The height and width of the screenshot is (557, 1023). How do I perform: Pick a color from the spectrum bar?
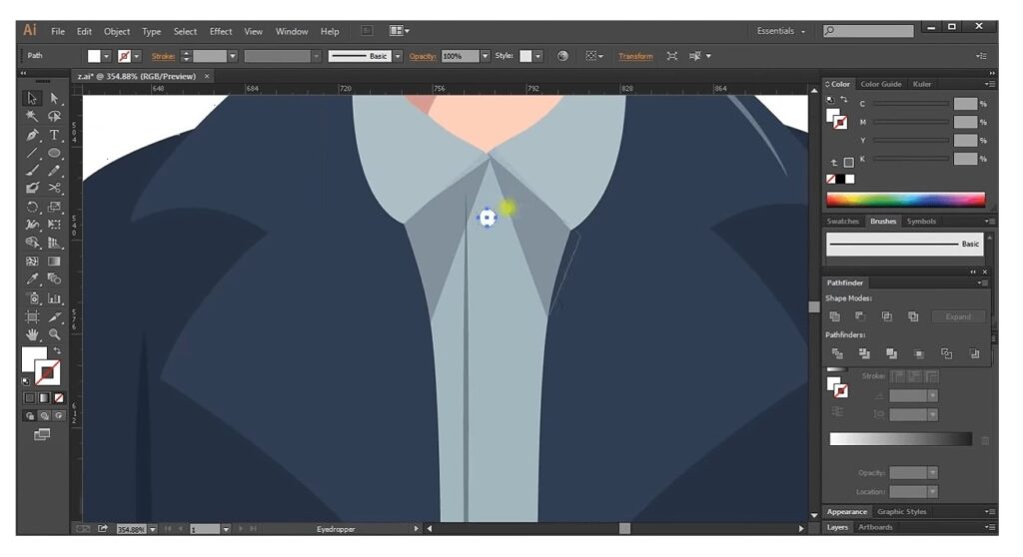point(905,200)
